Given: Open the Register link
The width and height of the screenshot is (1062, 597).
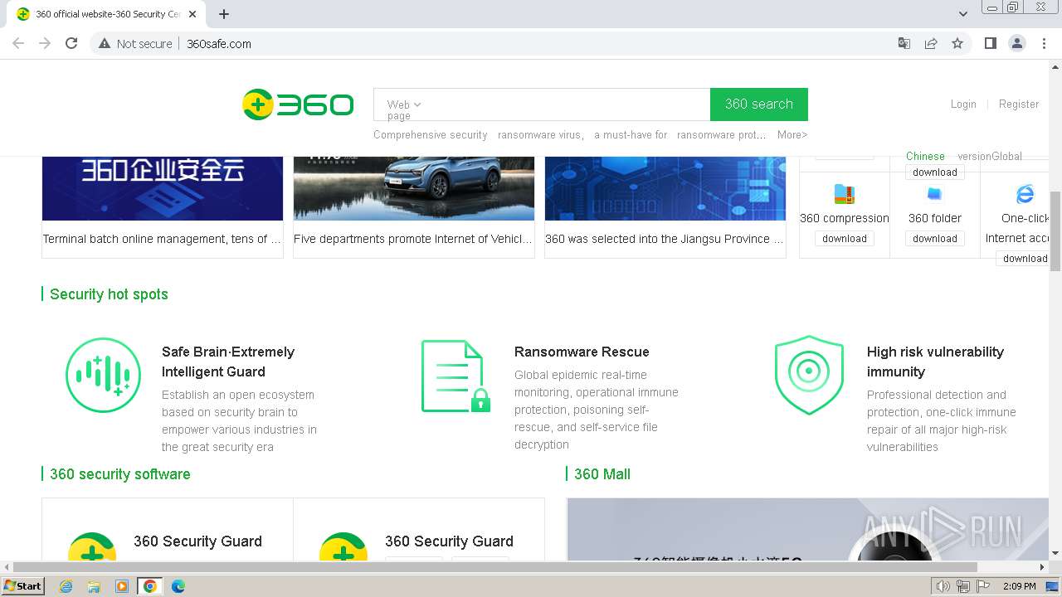Looking at the screenshot, I should (1019, 104).
